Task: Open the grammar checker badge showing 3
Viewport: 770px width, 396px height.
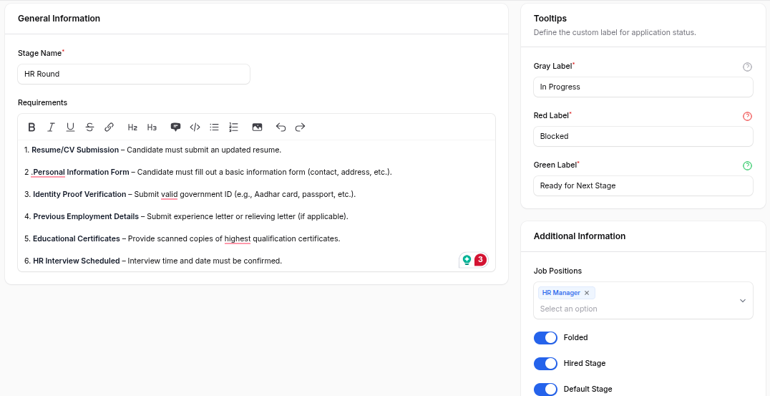Action: coord(480,260)
